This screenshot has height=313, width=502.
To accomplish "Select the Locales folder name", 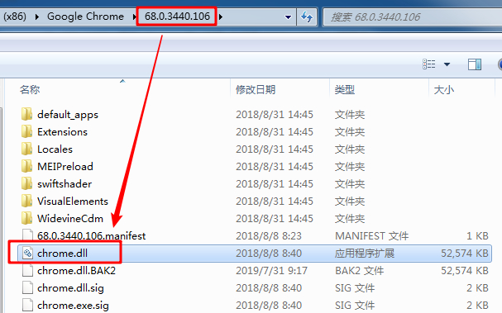I will [55, 149].
